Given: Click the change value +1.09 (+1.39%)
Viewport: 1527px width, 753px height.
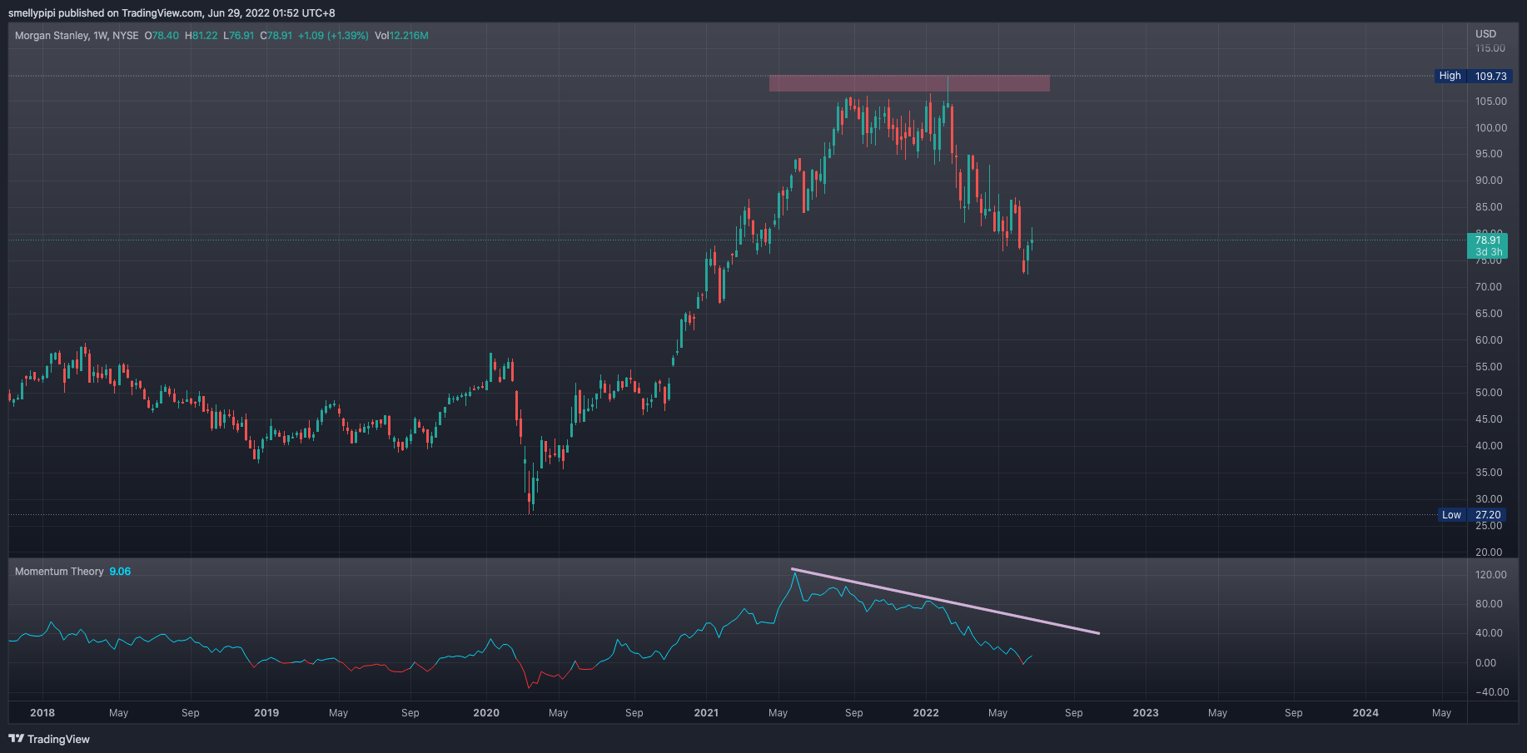Looking at the screenshot, I should pyautogui.click(x=333, y=36).
